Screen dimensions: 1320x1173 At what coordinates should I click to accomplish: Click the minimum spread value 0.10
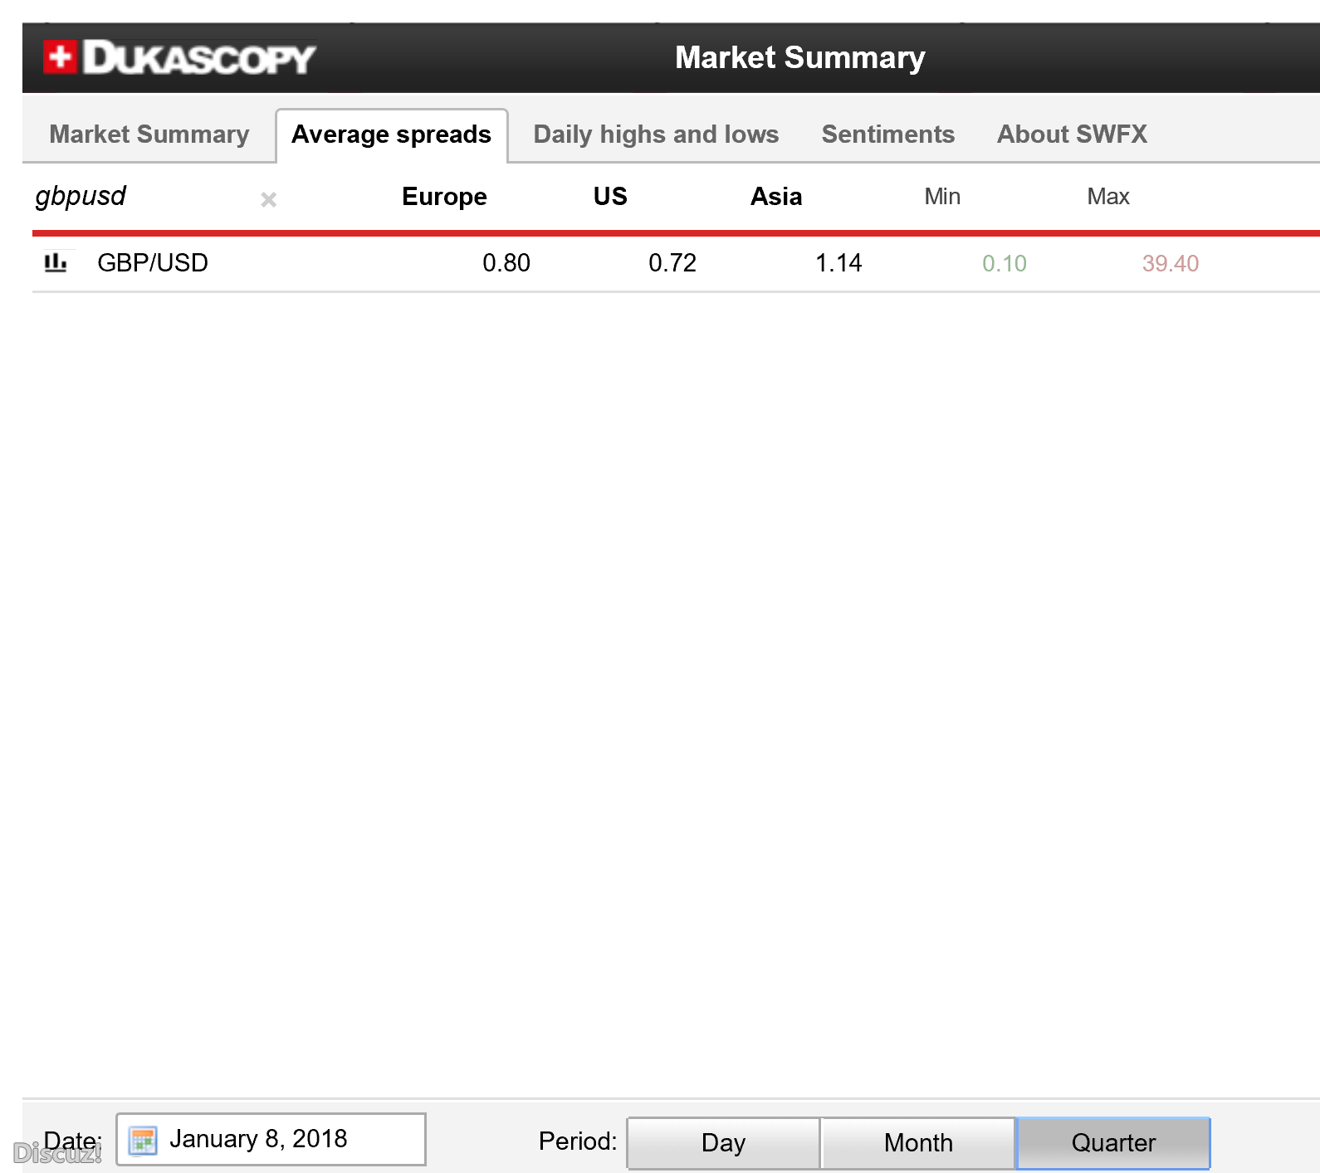coord(1005,264)
